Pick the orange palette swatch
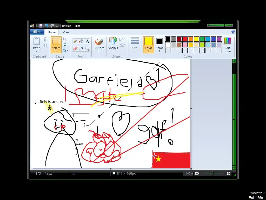The width and height of the screenshot is (266, 200). pos(190,39)
